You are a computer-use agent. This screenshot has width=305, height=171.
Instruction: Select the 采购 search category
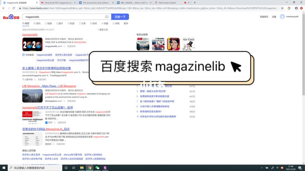tap(116, 24)
